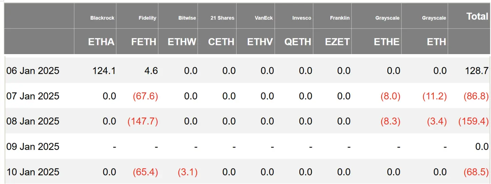Select the QETH ticker header

pyautogui.click(x=298, y=42)
